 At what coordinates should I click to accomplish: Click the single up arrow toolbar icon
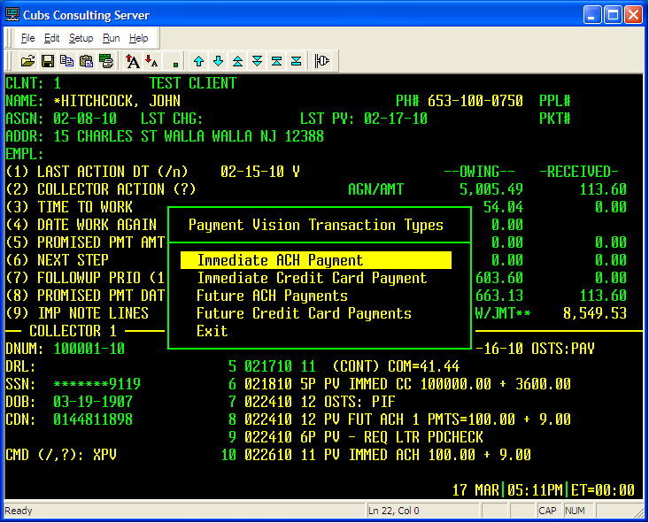point(198,61)
